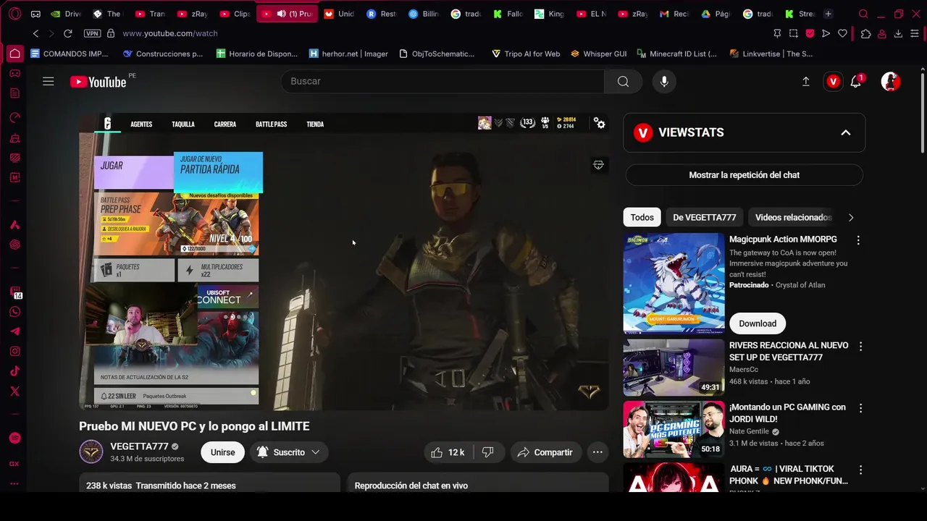Like the video with 12 k thumbs up
The width and height of the screenshot is (927, 521).
(448, 452)
